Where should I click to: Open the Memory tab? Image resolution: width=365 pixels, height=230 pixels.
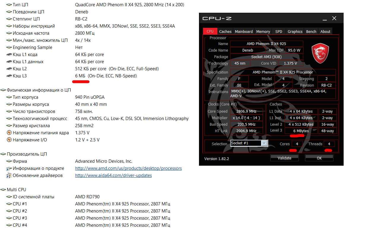(x=263, y=31)
